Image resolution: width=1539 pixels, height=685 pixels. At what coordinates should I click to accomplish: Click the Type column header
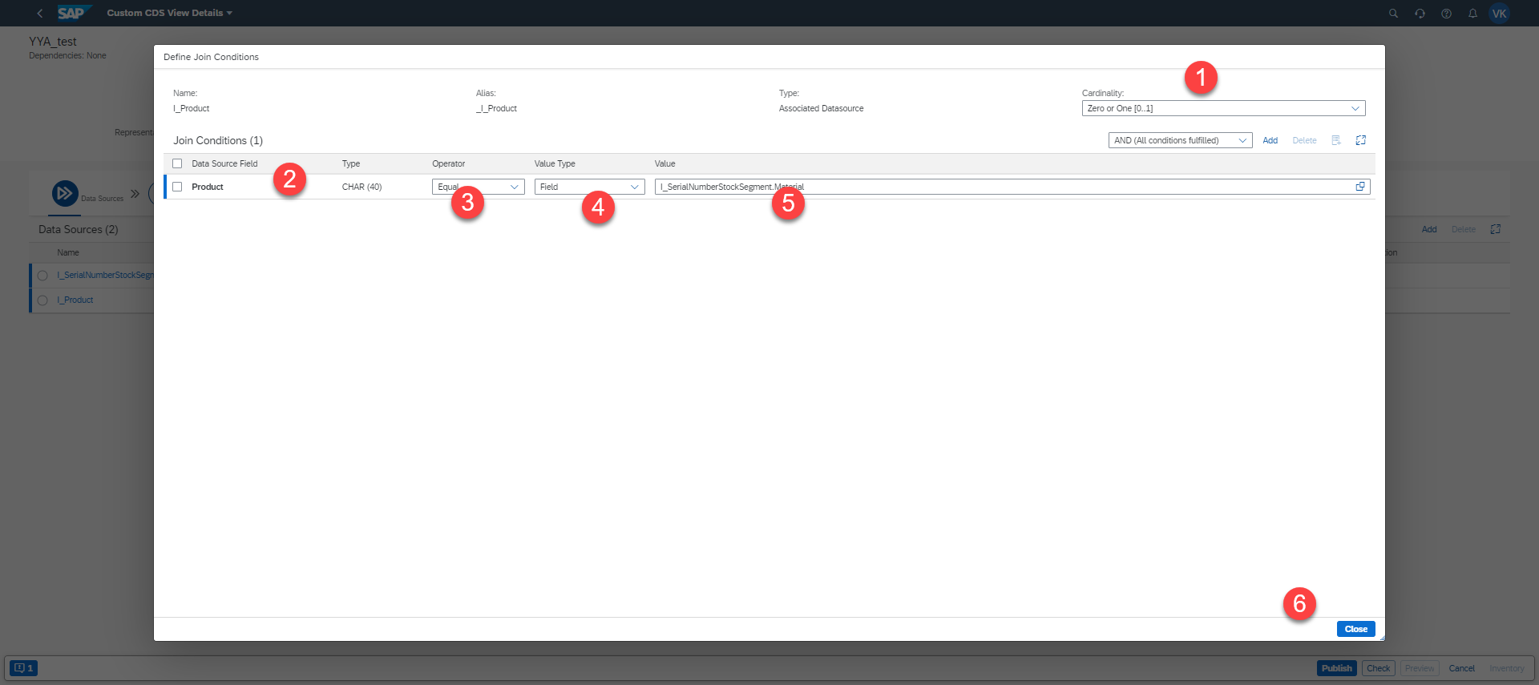click(x=351, y=163)
